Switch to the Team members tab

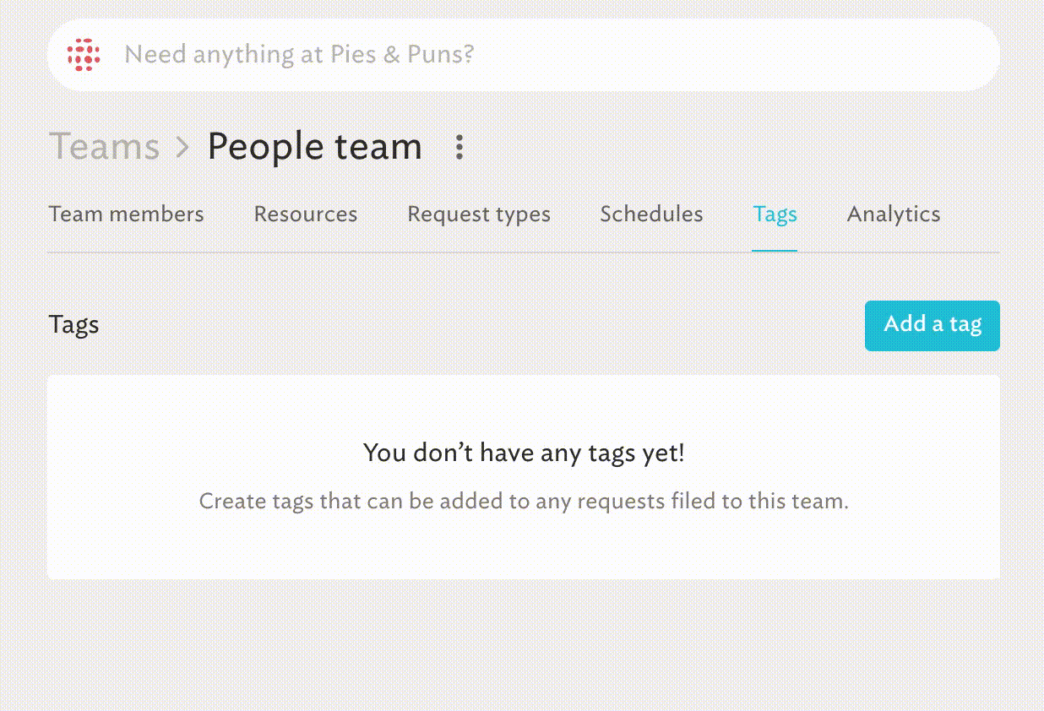coord(127,214)
